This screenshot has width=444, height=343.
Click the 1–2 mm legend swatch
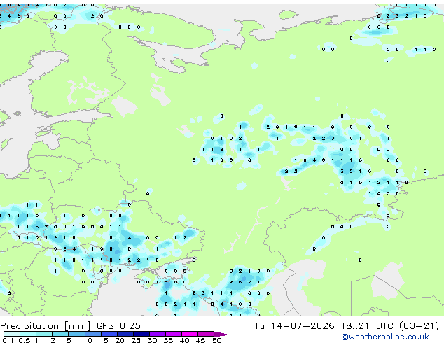pyautogui.click(x=44, y=334)
